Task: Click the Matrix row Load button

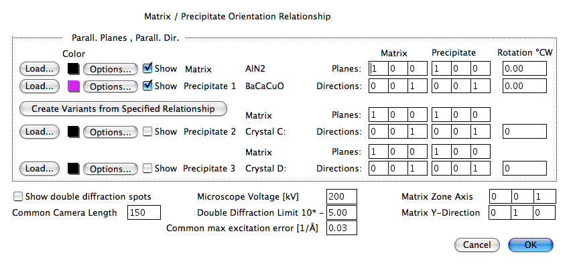Action: pos(39,69)
